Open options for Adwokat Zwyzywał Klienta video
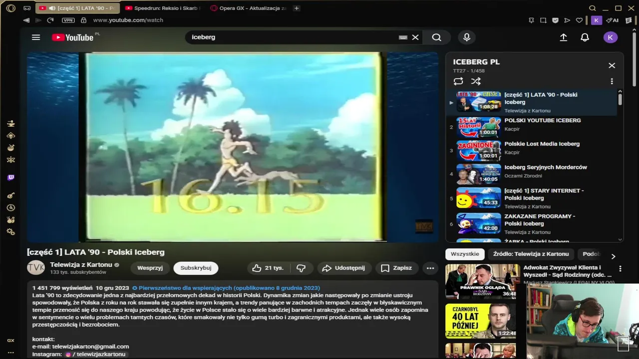 (x=620, y=268)
